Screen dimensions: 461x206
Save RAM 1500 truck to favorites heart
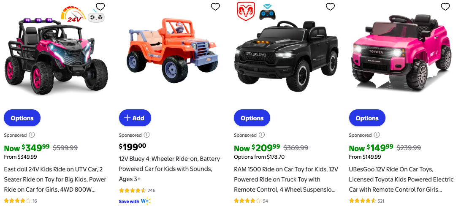pos(330,7)
